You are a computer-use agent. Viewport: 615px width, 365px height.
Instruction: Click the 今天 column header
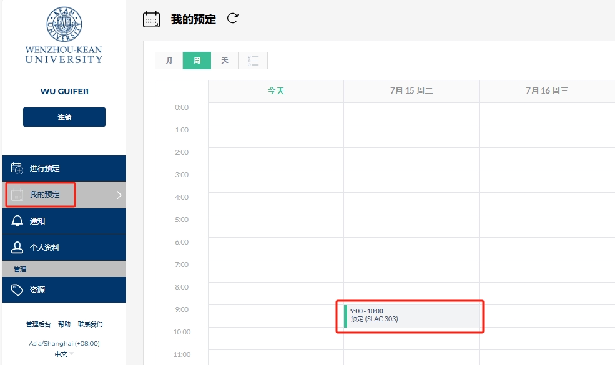click(x=276, y=91)
